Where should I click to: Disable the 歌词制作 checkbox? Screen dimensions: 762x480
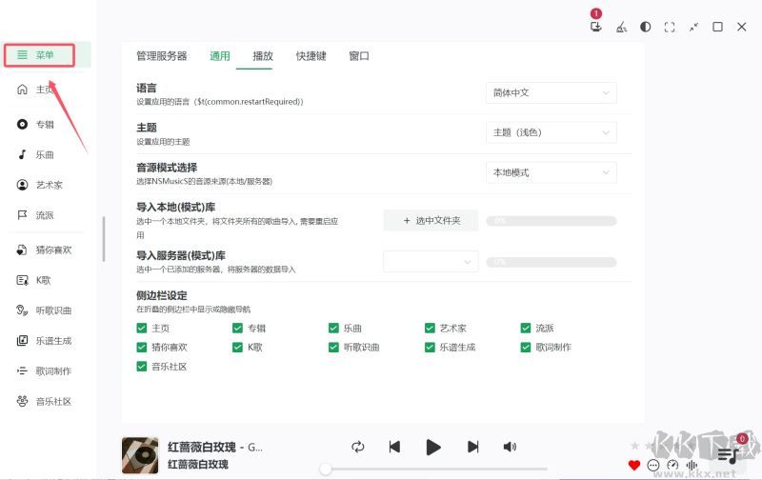pos(526,348)
